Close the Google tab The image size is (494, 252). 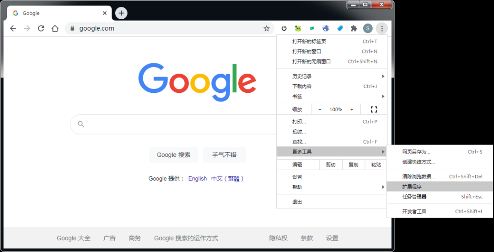(105, 13)
